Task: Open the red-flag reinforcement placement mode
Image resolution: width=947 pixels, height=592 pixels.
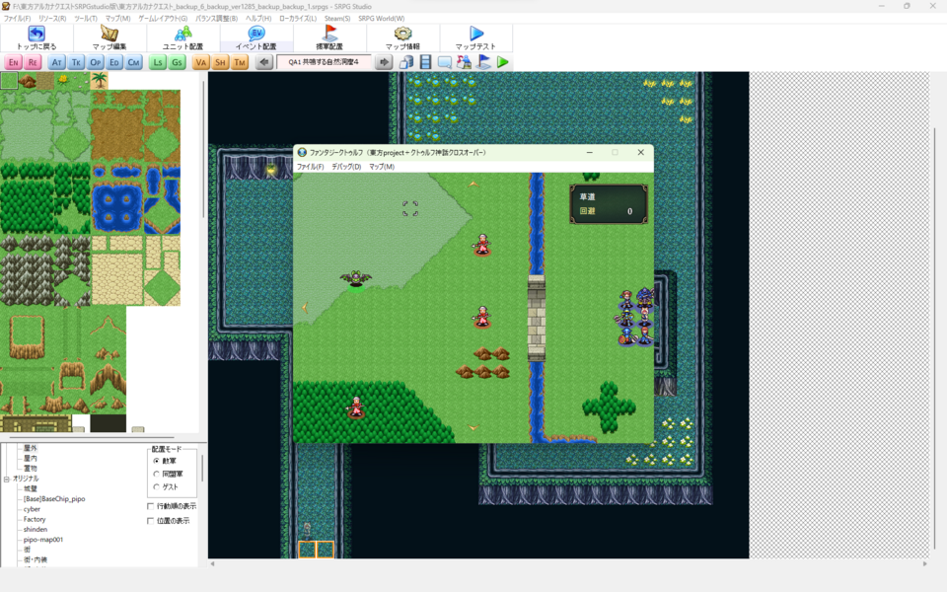Action: pos(329,38)
